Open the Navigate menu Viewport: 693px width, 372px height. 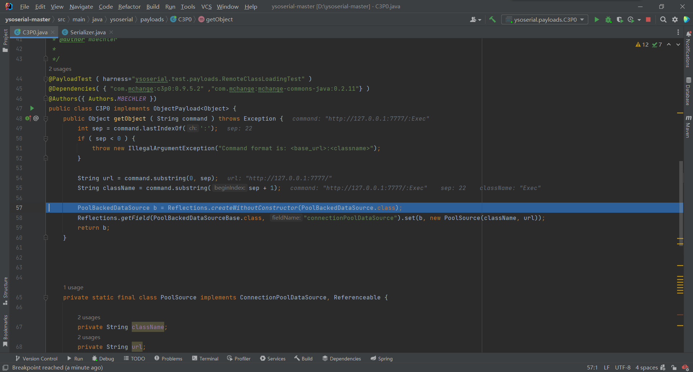tap(81, 7)
